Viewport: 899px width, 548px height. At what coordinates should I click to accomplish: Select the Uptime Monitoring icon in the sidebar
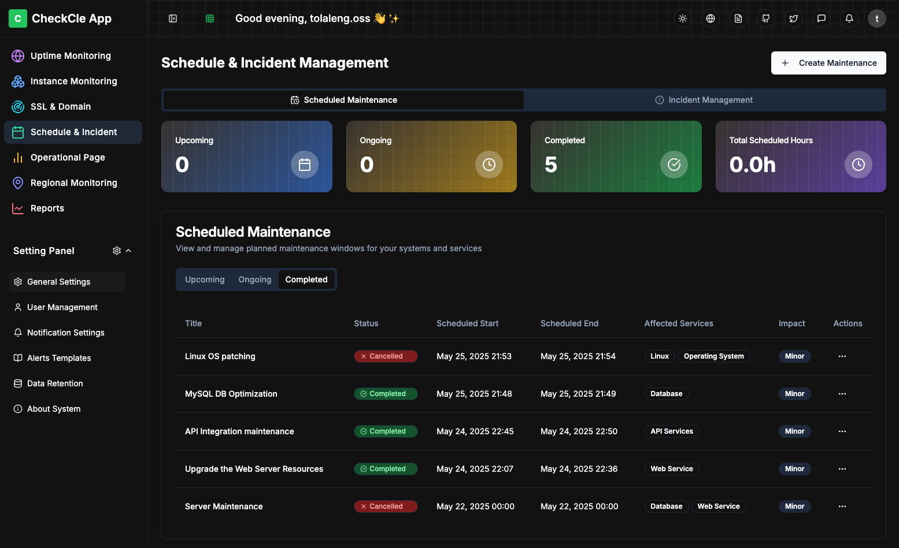click(17, 55)
